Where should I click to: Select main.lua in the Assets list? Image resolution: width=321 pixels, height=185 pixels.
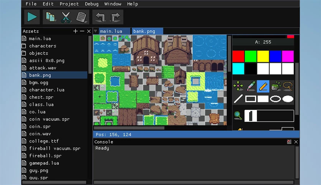pos(55,39)
